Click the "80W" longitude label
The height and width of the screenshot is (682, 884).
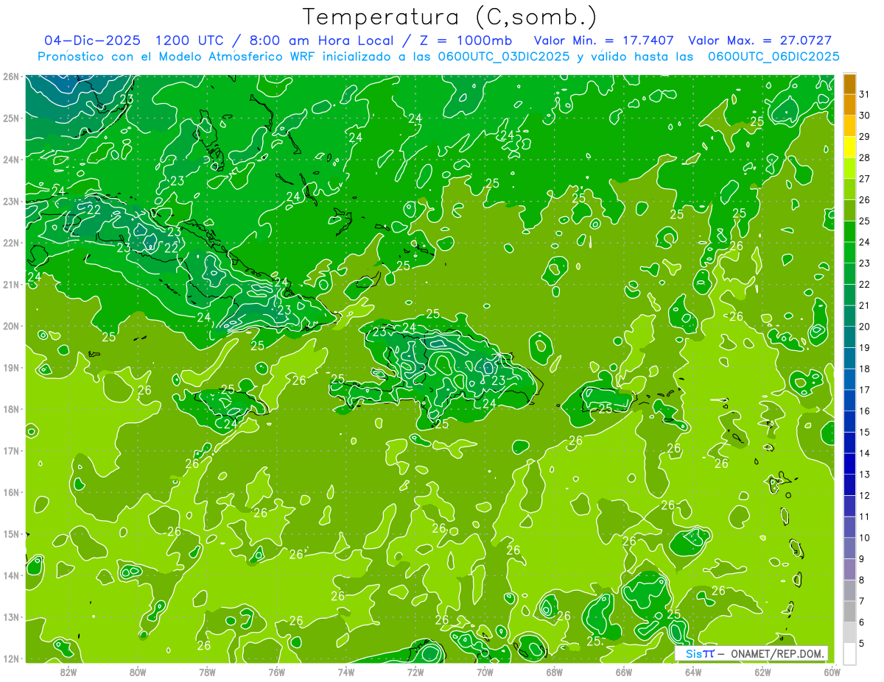(x=137, y=671)
